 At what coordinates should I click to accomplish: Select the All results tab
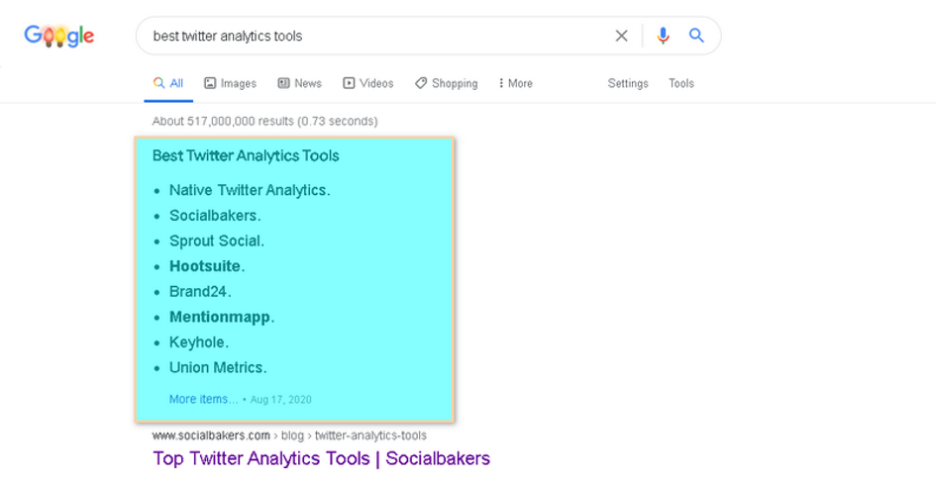(x=168, y=83)
